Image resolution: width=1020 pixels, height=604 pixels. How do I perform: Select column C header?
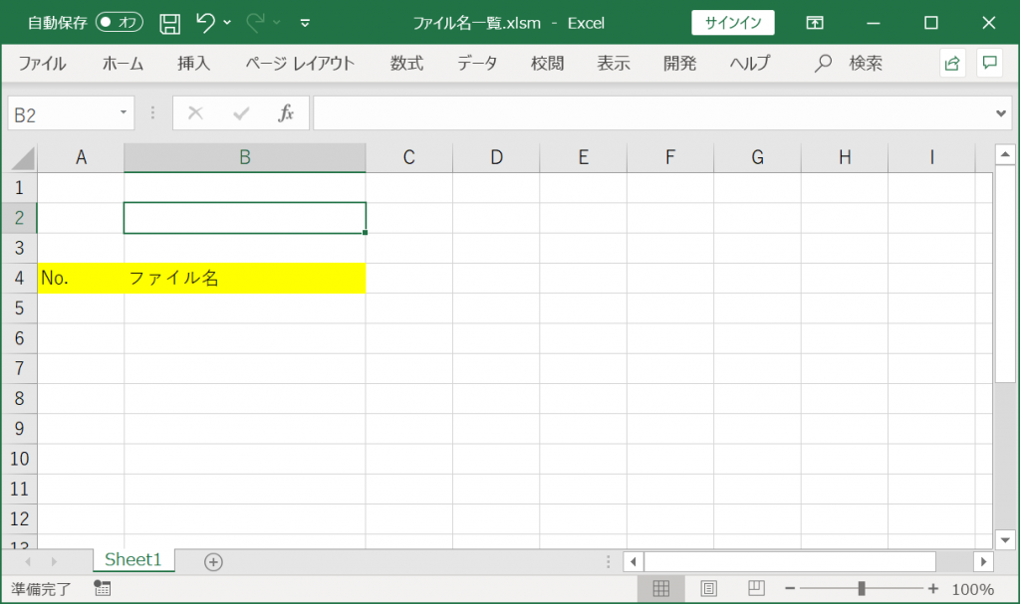pos(409,158)
